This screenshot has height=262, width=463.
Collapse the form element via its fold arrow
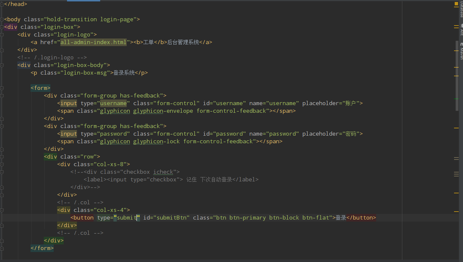pos(2,88)
